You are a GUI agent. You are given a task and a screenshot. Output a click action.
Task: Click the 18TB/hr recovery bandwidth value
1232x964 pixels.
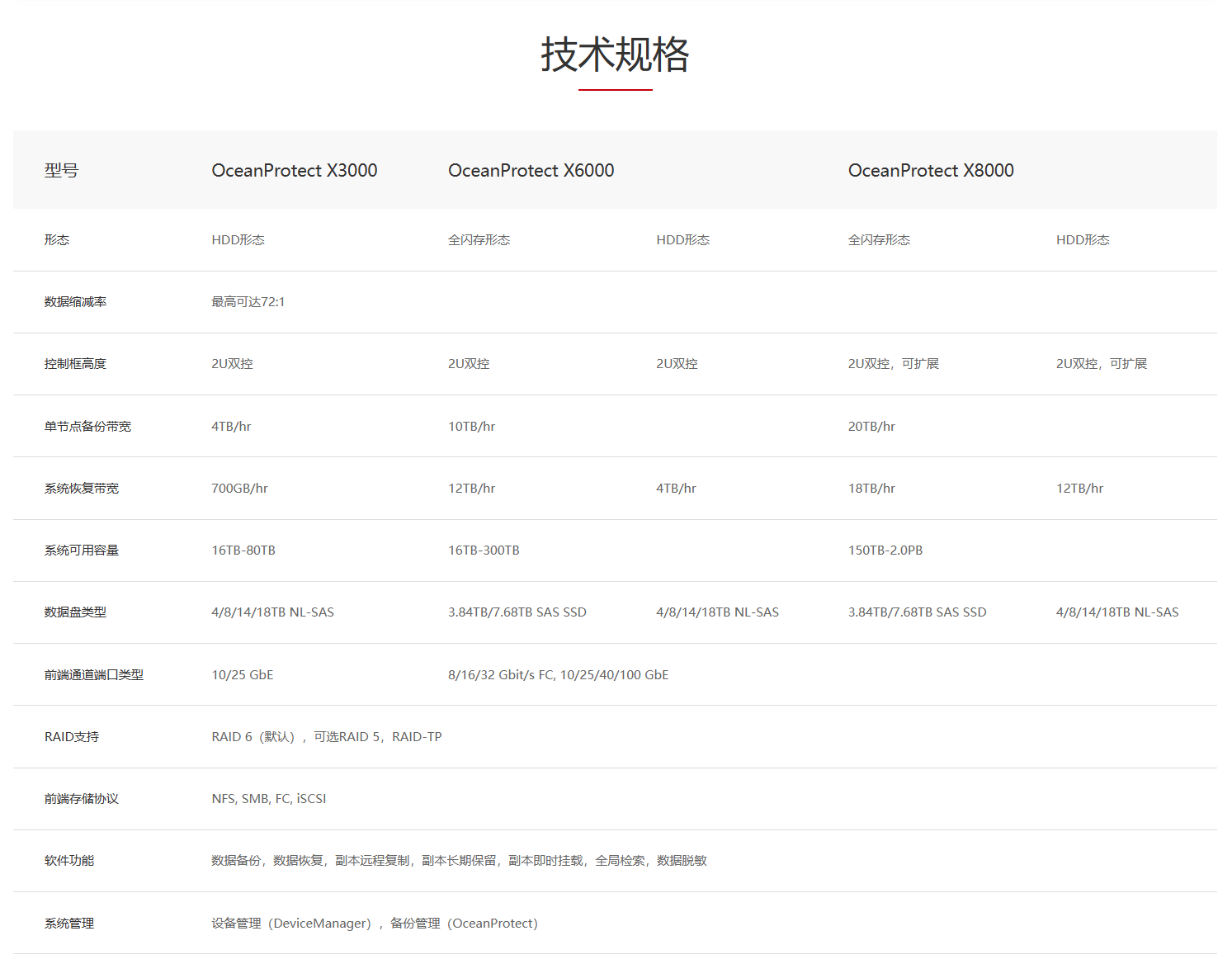click(871, 489)
